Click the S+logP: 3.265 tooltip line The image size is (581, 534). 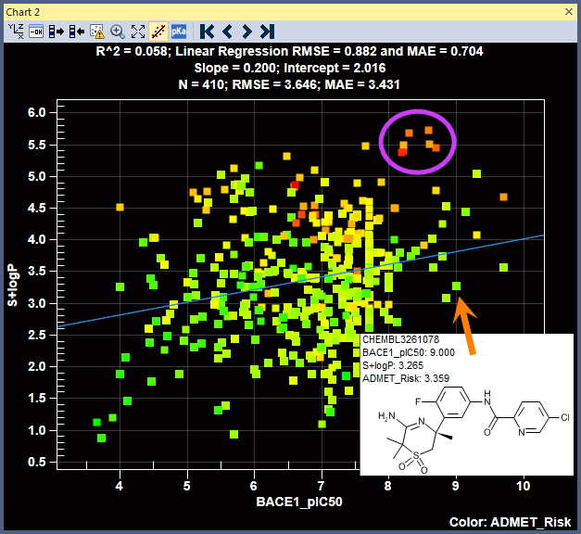pyautogui.click(x=393, y=365)
